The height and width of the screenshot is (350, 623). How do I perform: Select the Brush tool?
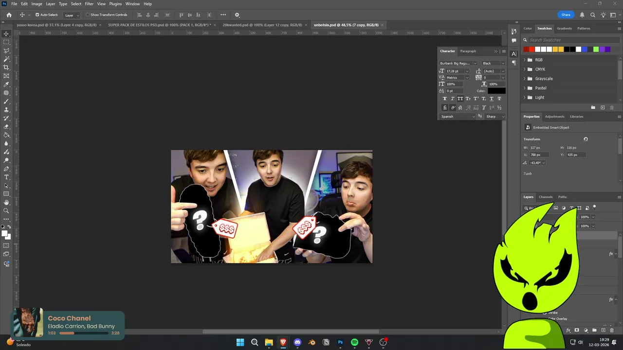[x=6, y=101]
